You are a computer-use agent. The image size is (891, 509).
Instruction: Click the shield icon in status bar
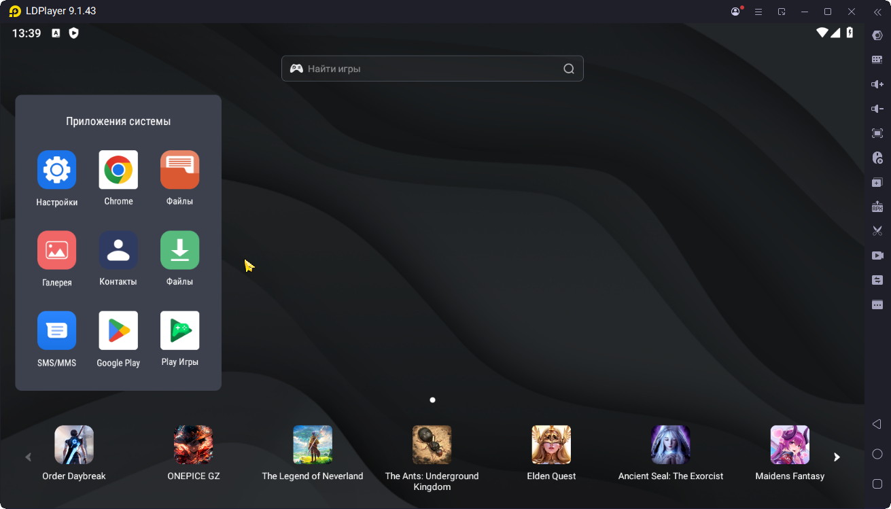tap(74, 33)
